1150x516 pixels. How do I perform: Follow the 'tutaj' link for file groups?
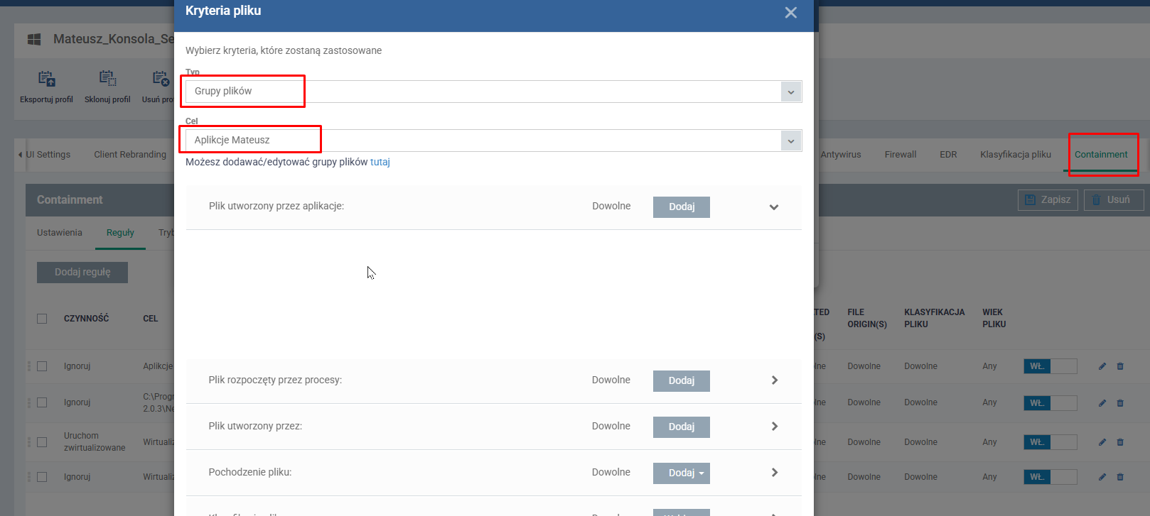[380, 162]
